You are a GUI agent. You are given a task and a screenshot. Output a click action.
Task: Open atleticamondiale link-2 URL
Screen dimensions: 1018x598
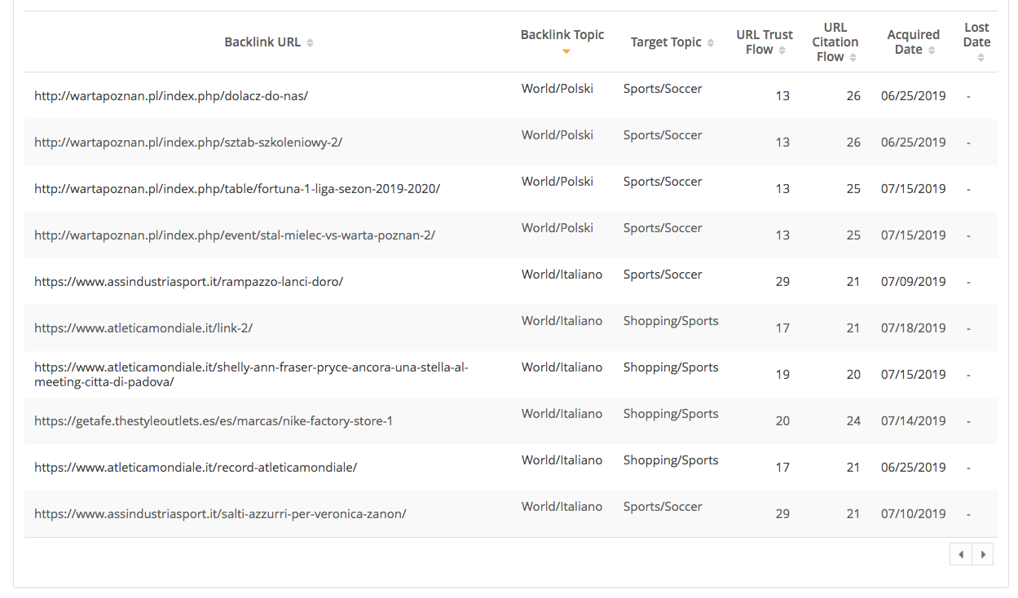143,328
